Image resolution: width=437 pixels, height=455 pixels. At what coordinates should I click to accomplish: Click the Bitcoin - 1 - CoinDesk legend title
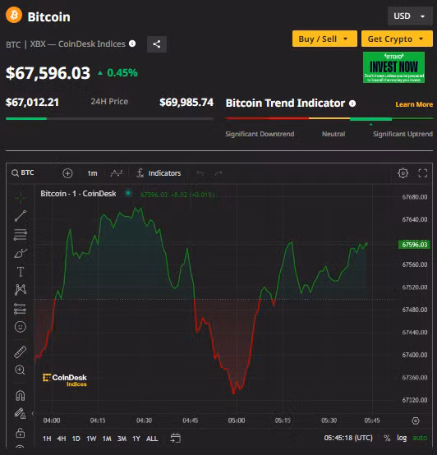click(78, 194)
